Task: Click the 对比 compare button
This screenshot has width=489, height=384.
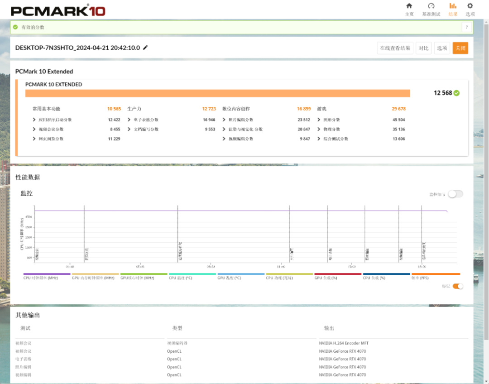Action: (x=423, y=48)
